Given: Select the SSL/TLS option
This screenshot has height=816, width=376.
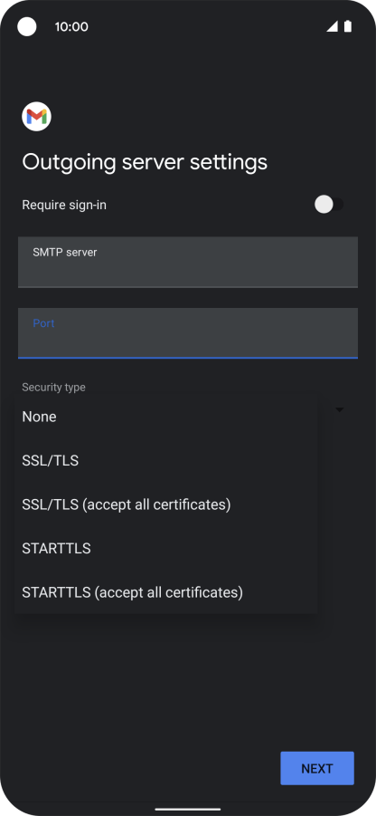Looking at the screenshot, I should pos(166,461).
